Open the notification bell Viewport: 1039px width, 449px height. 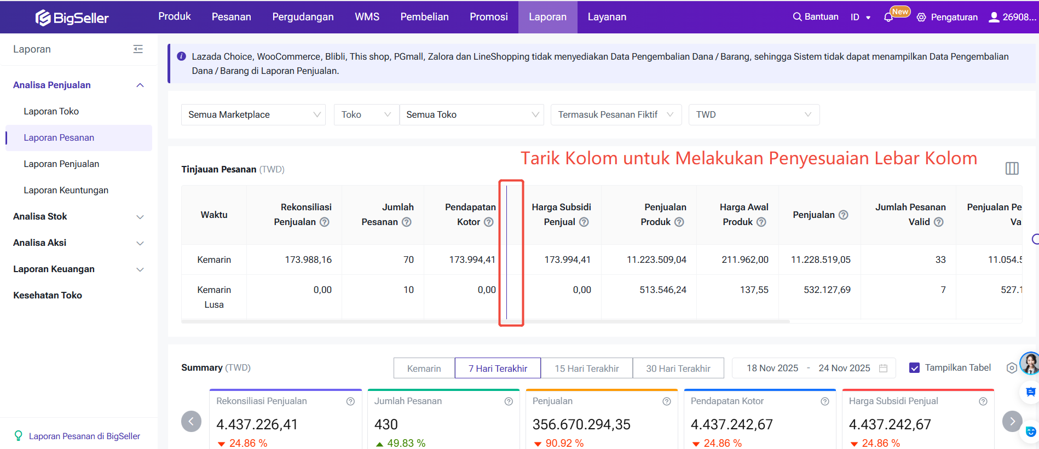(x=888, y=18)
